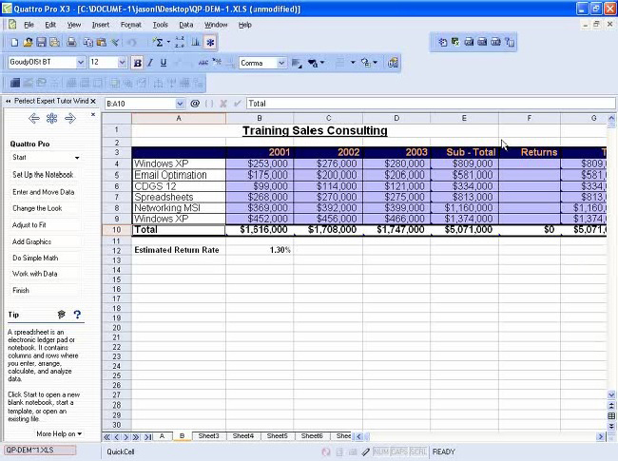The width and height of the screenshot is (618, 461).
Task: Click the forward arrow in Tutor panel
Action: 70,118
